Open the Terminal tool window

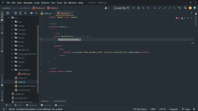[46, 105]
